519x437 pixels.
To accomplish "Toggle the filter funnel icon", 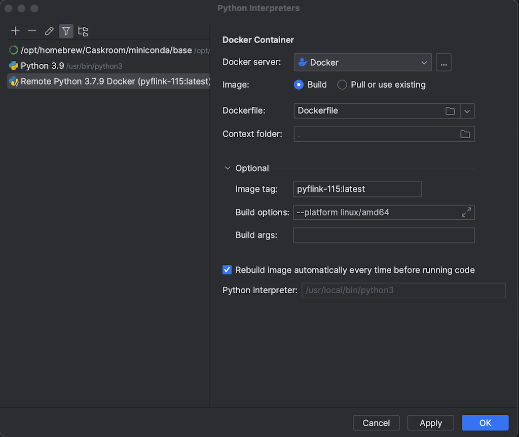I will [66, 31].
